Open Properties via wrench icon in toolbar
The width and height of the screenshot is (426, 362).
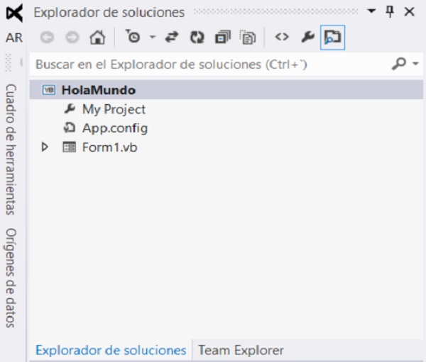(x=307, y=37)
